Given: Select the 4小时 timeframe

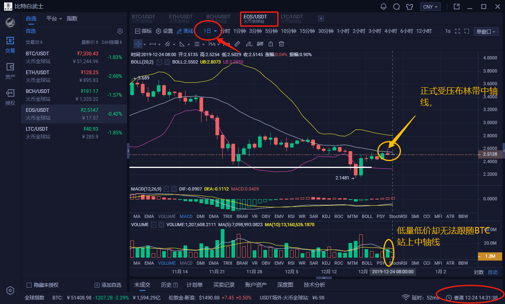Looking at the screenshot, I should (390, 31).
